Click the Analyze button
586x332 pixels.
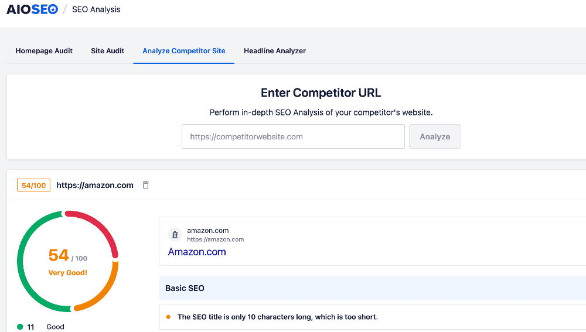tap(435, 136)
